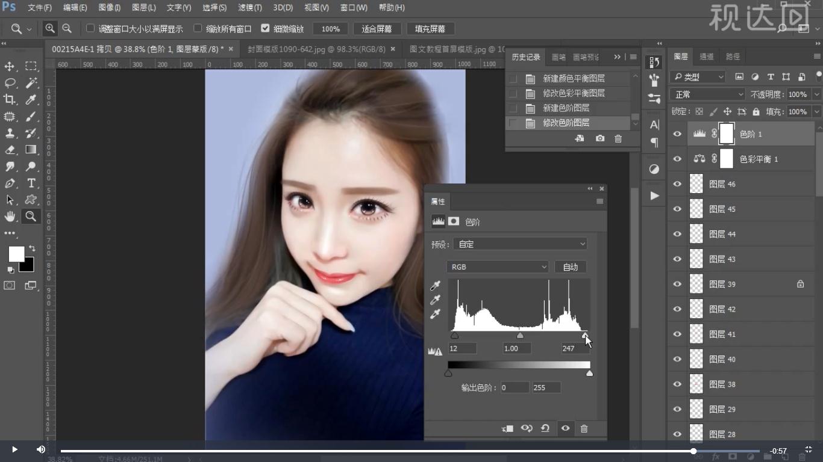Toggle visibility of 图层 42
Image resolution: width=823 pixels, height=462 pixels.
[x=677, y=309]
